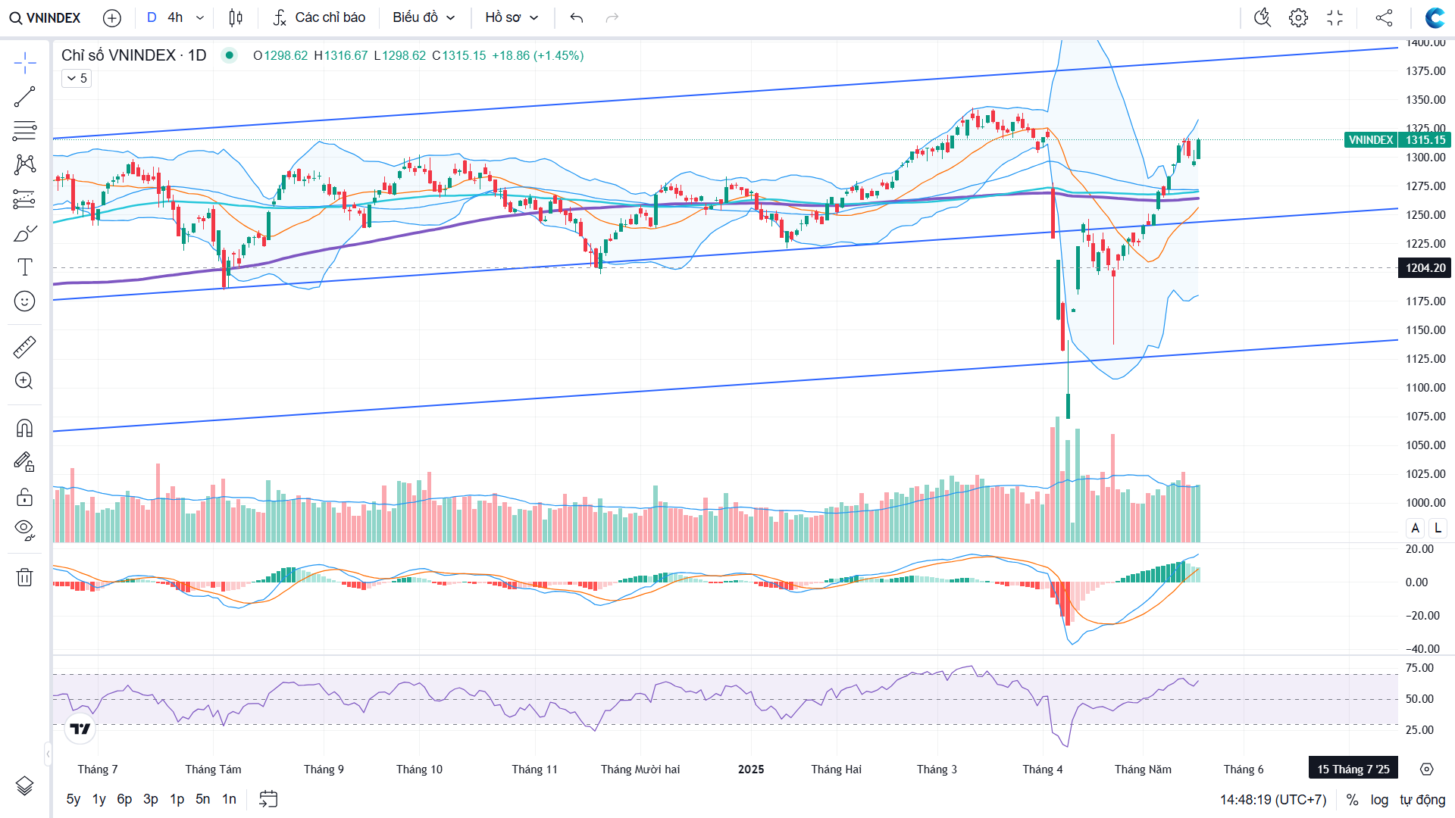Open Các chỉ báo indicators menu
The width and height of the screenshot is (1455, 818).
tap(319, 17)
